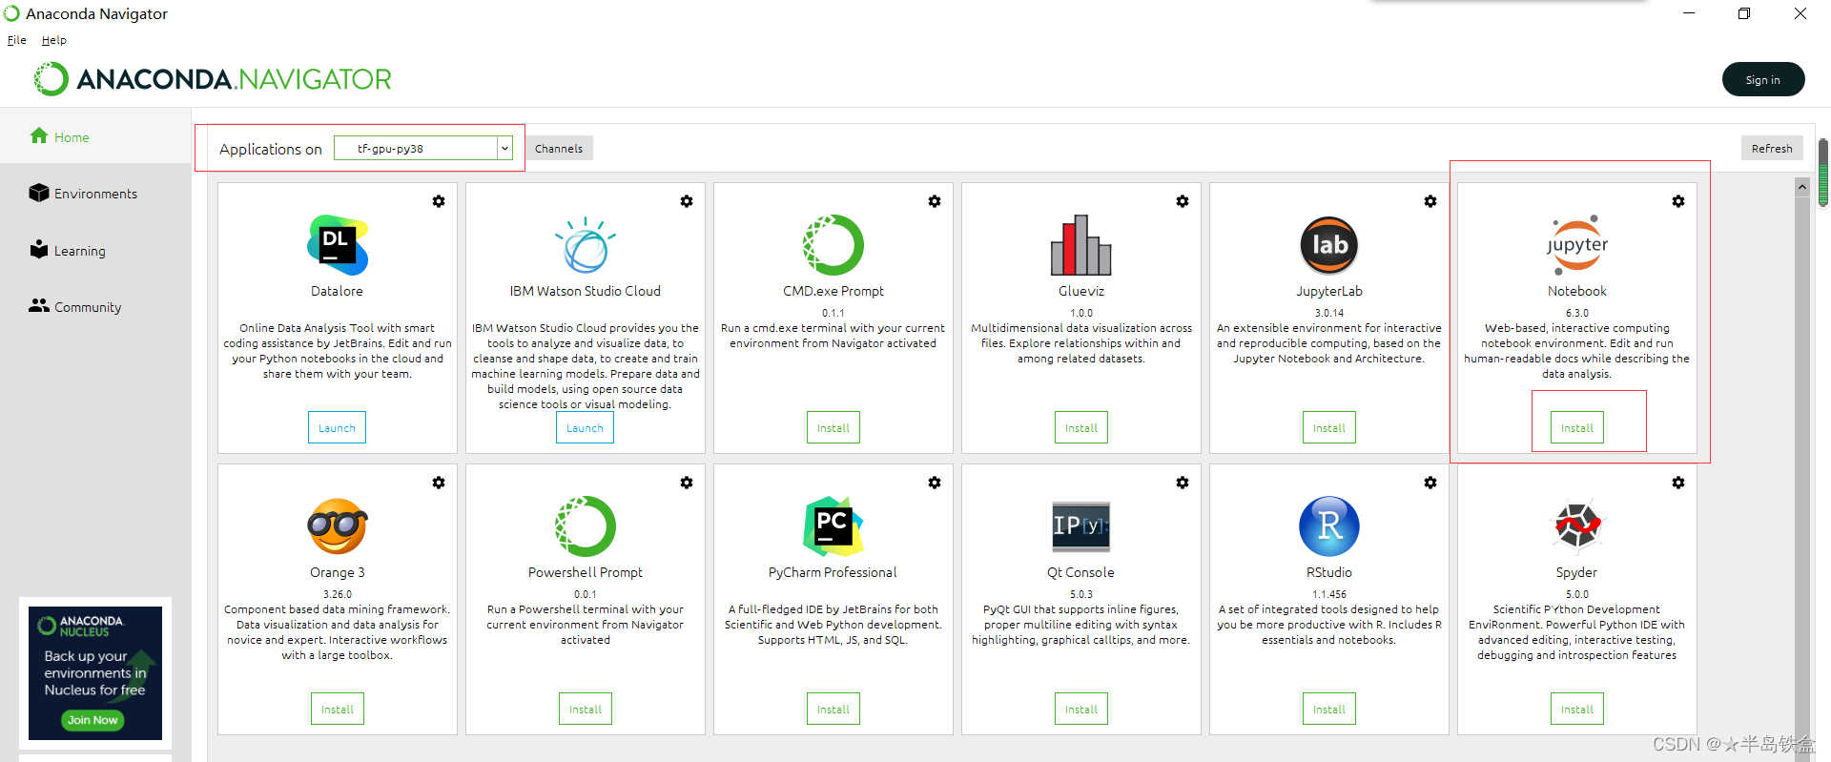Screen dimensions: 1831x762
Task: Click Join Now in Nucleus banner
Action: coord(93,720)
